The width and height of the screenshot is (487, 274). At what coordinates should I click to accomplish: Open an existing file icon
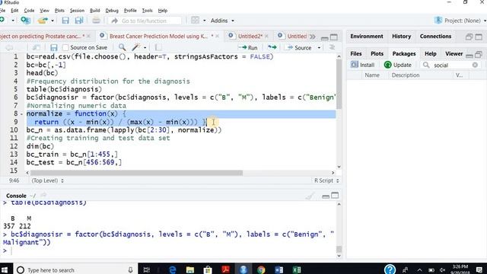43,21
